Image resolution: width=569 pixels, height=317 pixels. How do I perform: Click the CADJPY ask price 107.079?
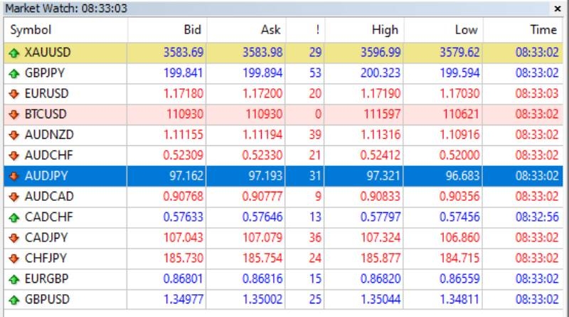tap(262, 237)
